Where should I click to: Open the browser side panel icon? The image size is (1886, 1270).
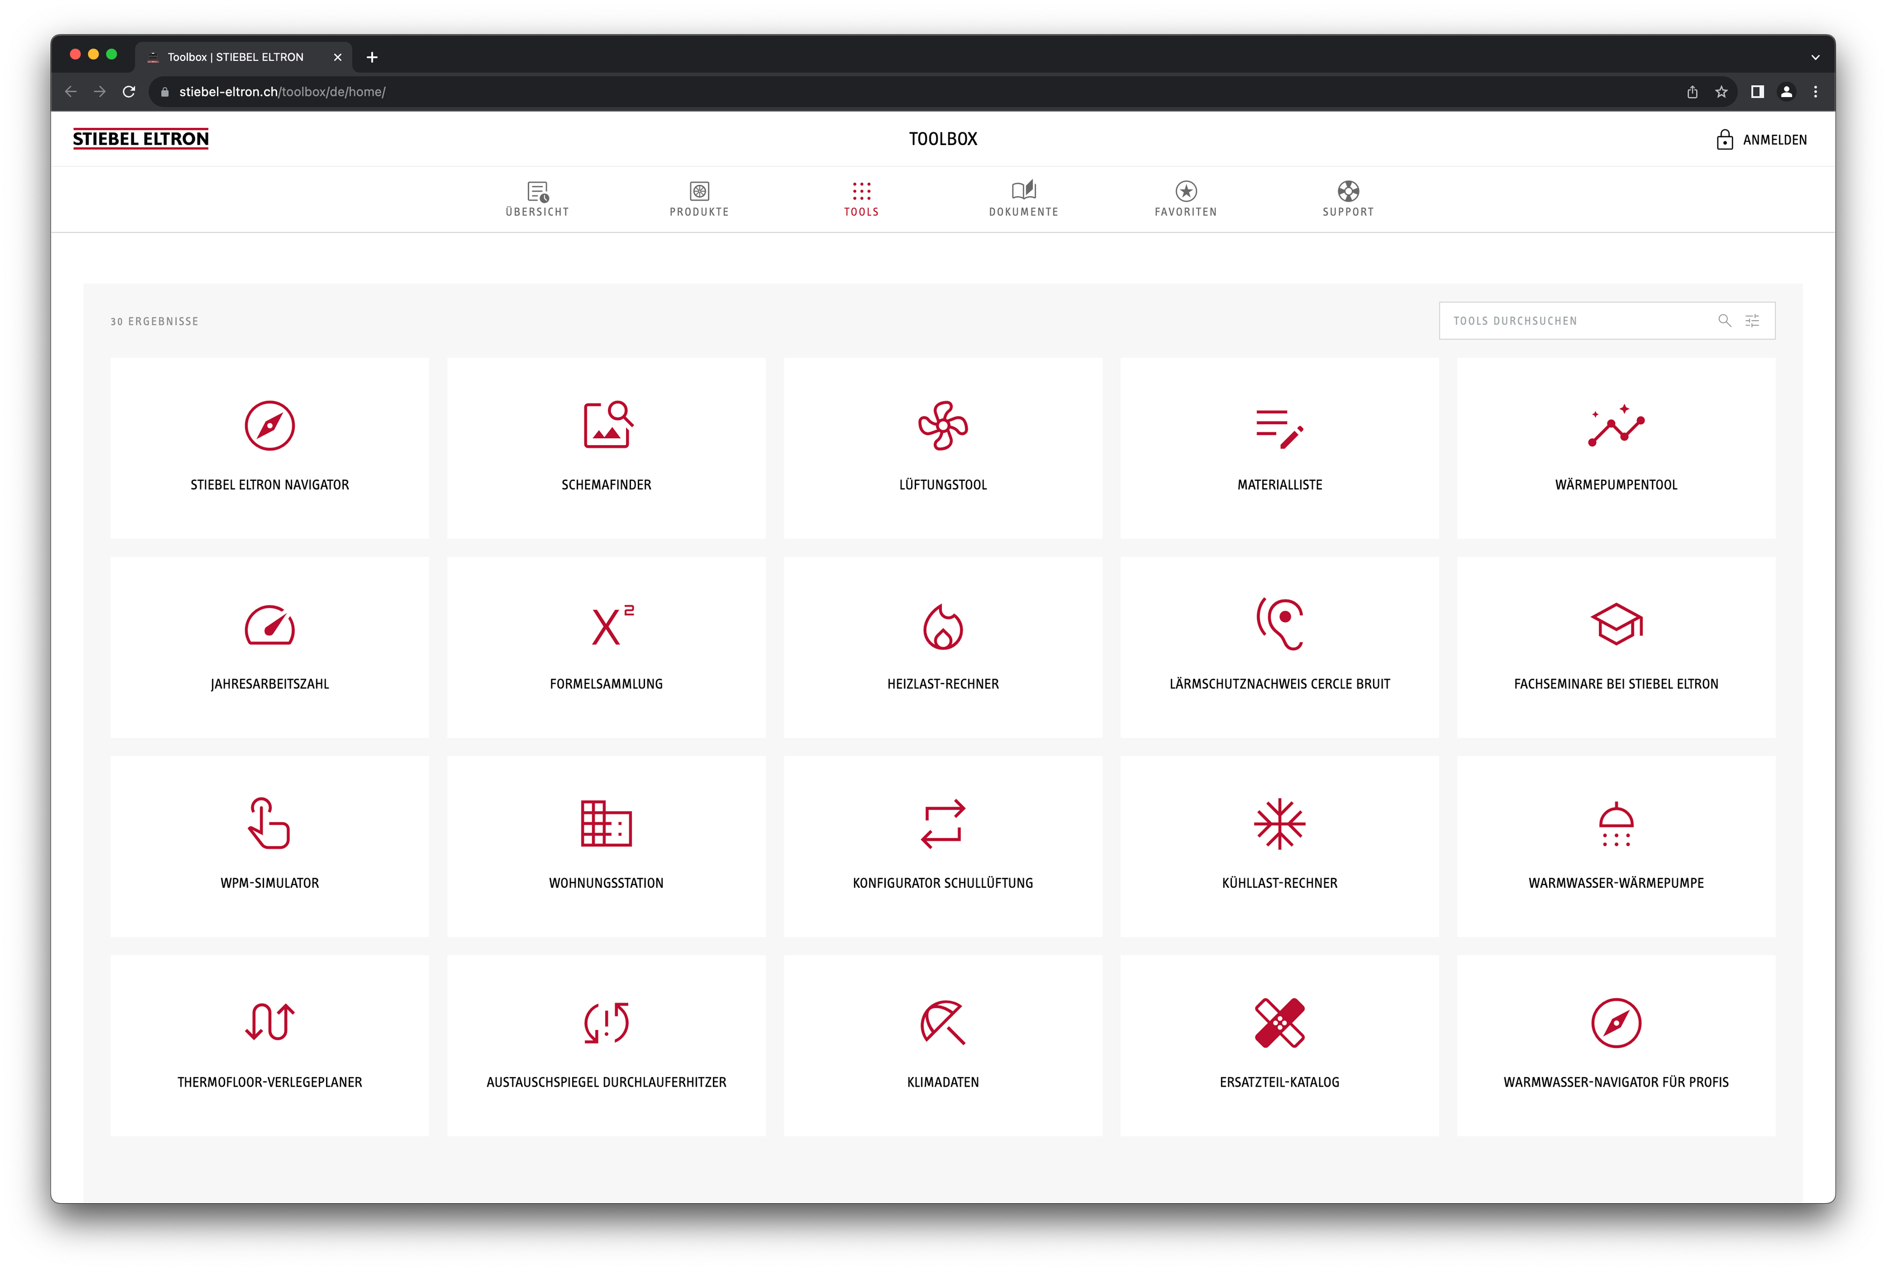(x=1757, y=92)
